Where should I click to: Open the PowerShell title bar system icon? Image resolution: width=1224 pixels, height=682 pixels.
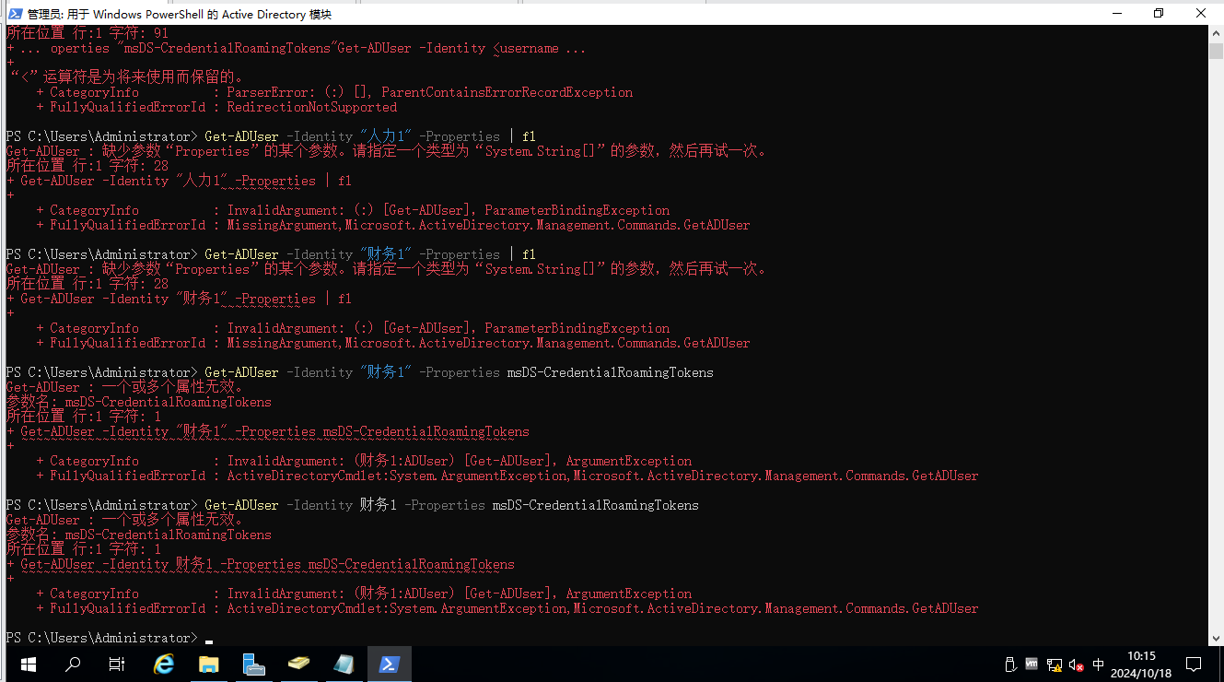(x=15, y=14)
